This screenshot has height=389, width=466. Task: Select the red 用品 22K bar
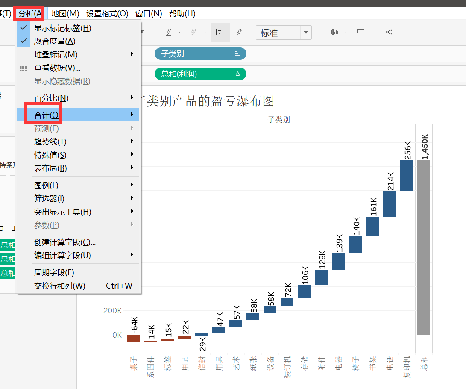tap(185, 337)
